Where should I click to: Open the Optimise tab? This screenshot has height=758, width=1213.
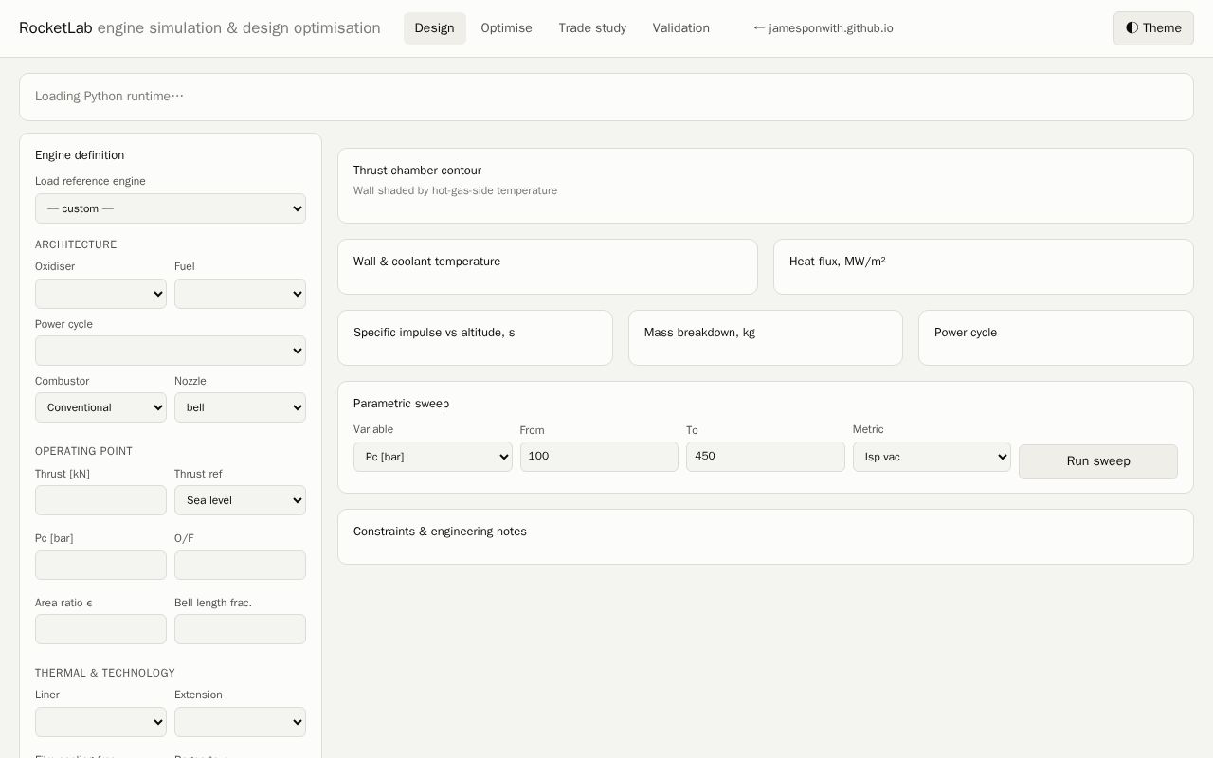[506, 28]
